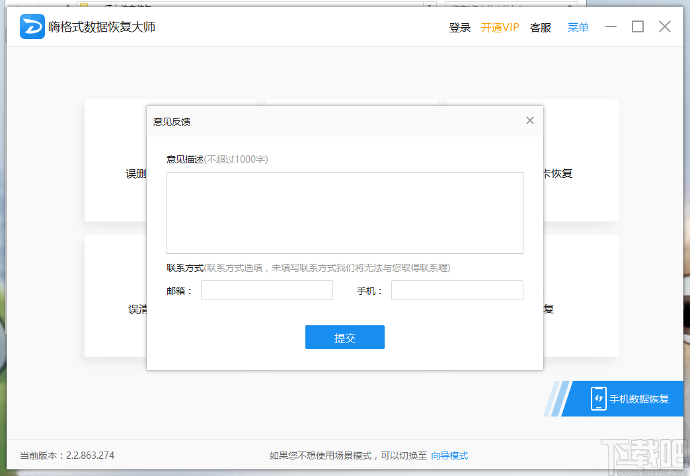Focus the 手机 phone number field

pos(457,290)
